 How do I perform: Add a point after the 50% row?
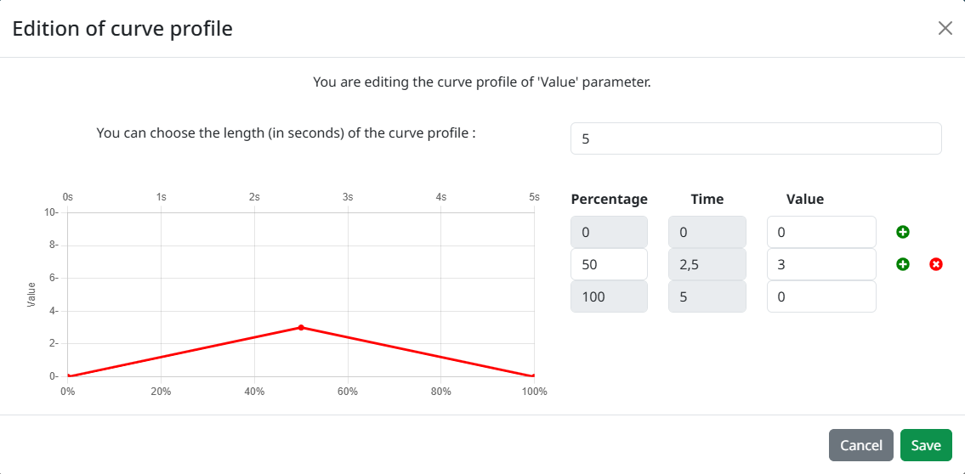pos(902,264)
